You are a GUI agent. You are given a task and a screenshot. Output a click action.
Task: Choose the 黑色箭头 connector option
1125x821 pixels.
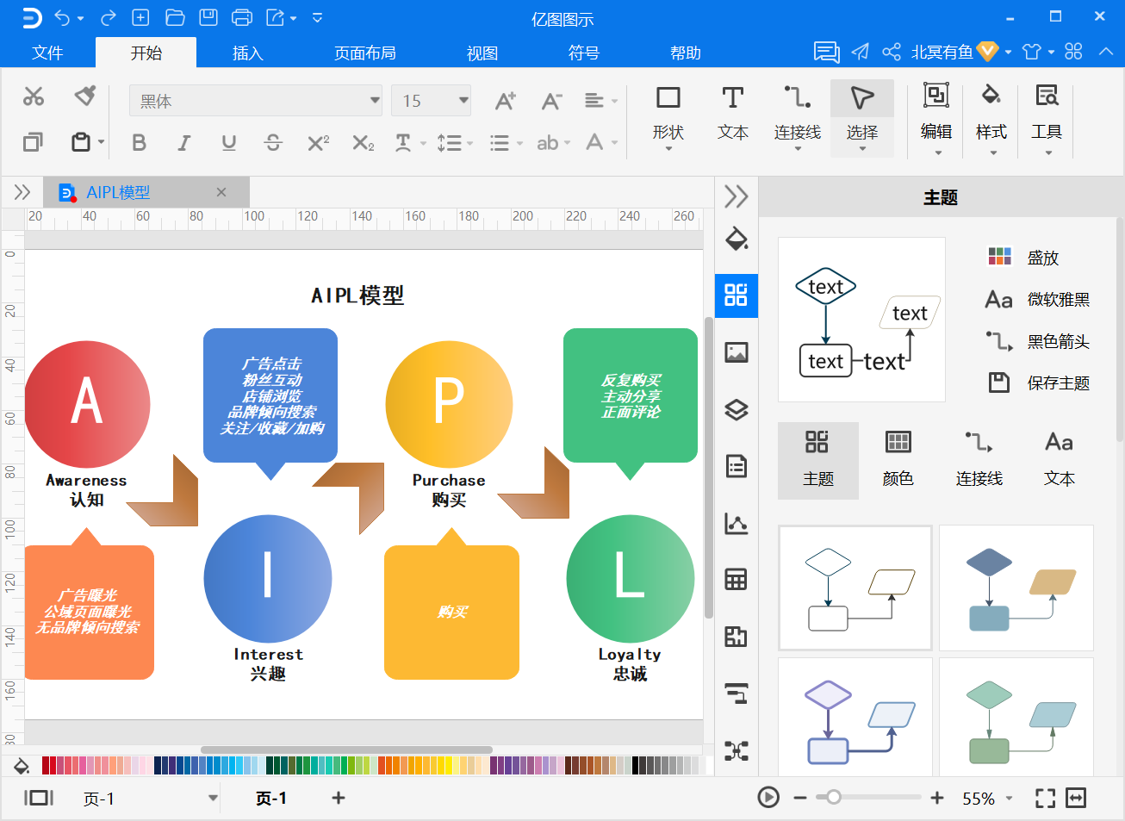pyautogui.click(x=1037, y=341)
